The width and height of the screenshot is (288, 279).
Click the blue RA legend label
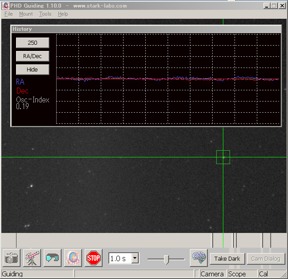[20, 82]
